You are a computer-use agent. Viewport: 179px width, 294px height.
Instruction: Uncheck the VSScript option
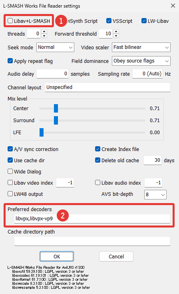[x=109, y=21]
